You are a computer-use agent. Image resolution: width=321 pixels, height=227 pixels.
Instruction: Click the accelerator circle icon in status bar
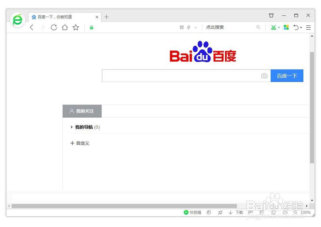(209, 213)
